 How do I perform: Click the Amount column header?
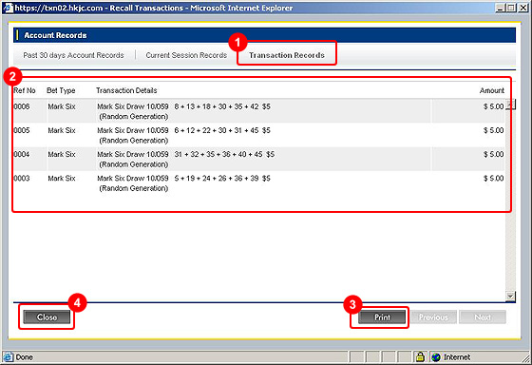tap(492, 90)
